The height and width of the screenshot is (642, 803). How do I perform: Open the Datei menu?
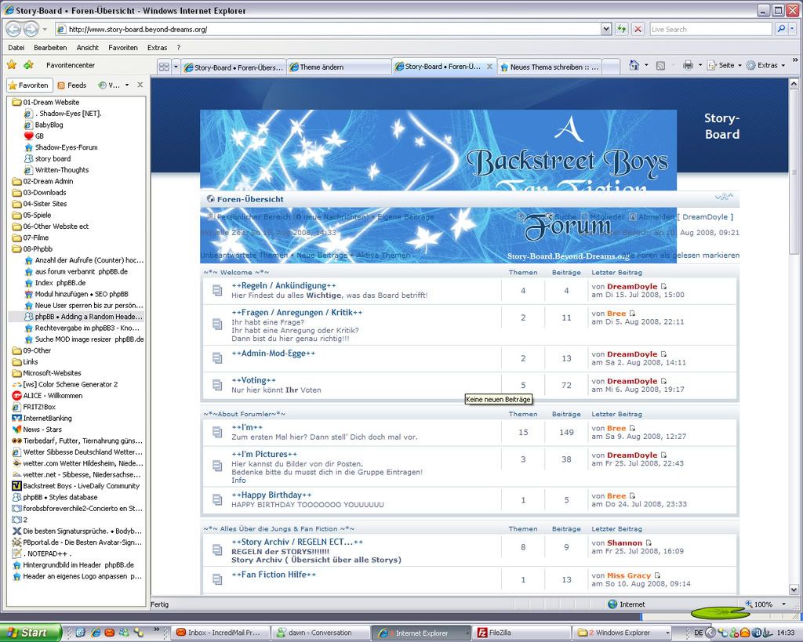[x=16, y=48]
